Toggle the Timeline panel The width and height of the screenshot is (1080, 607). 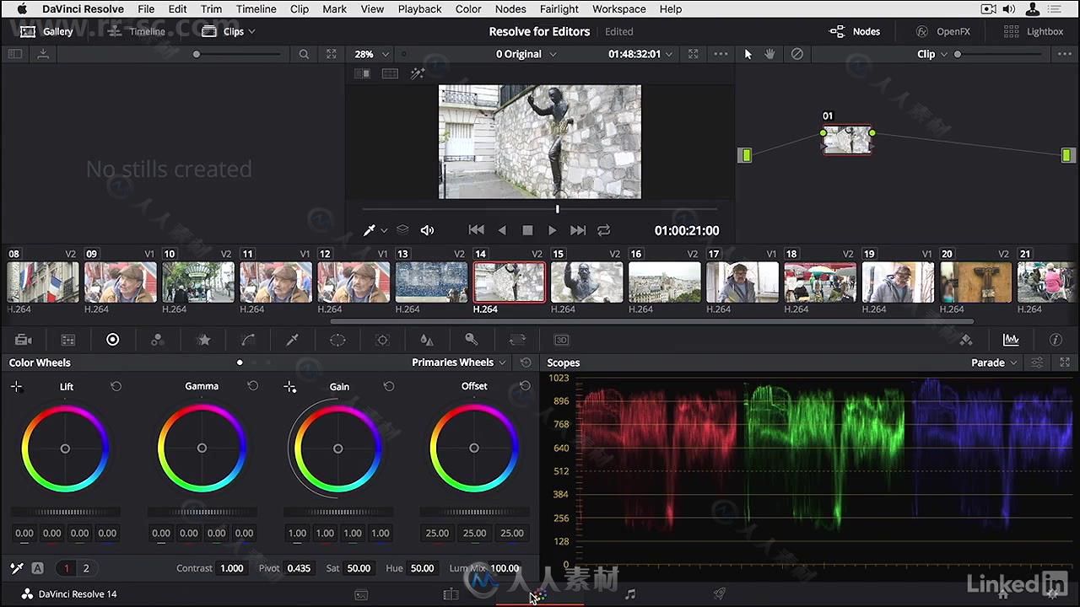(x=136, y=31)
